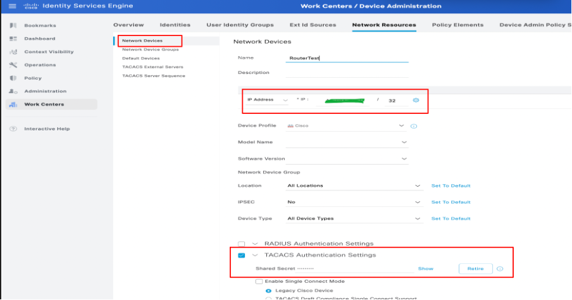Open TACACS Server Sequence menu item
Screen dimensions: 572x300
point(154,76)
